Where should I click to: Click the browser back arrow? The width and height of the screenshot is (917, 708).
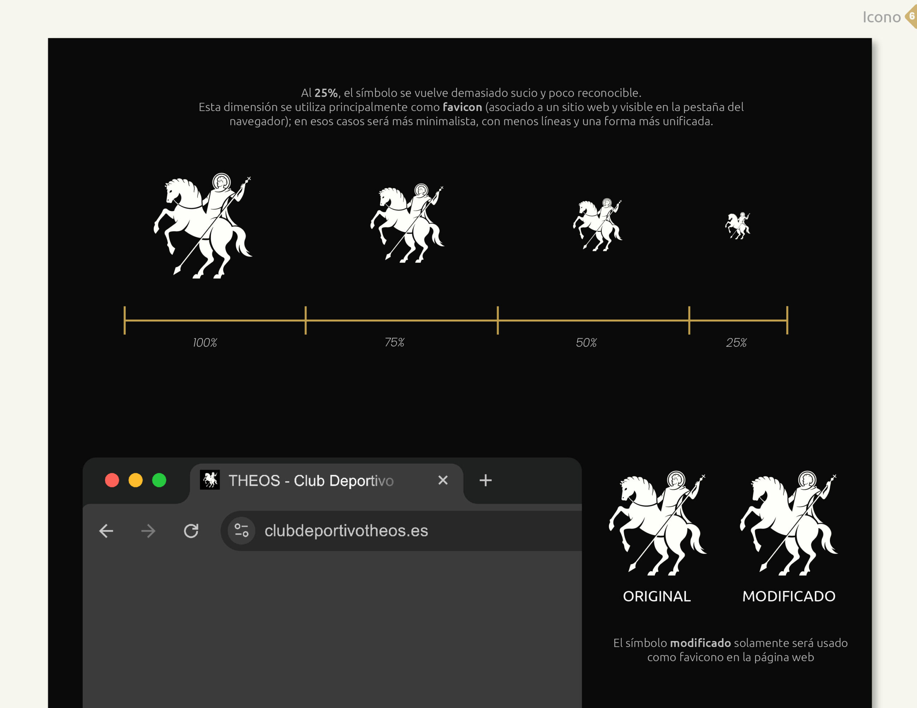click(106, 531)
